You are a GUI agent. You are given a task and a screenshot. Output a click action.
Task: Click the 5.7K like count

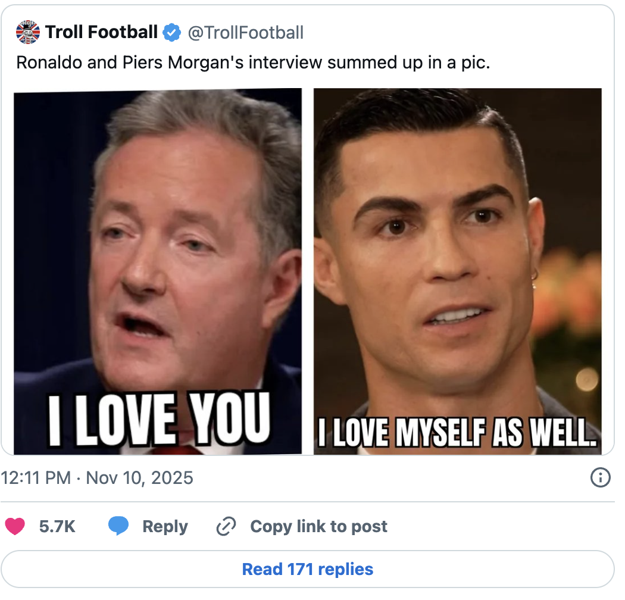click(57, 527)
